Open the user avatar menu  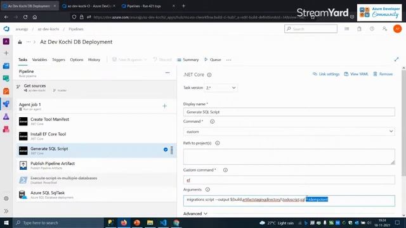(398, 28)
